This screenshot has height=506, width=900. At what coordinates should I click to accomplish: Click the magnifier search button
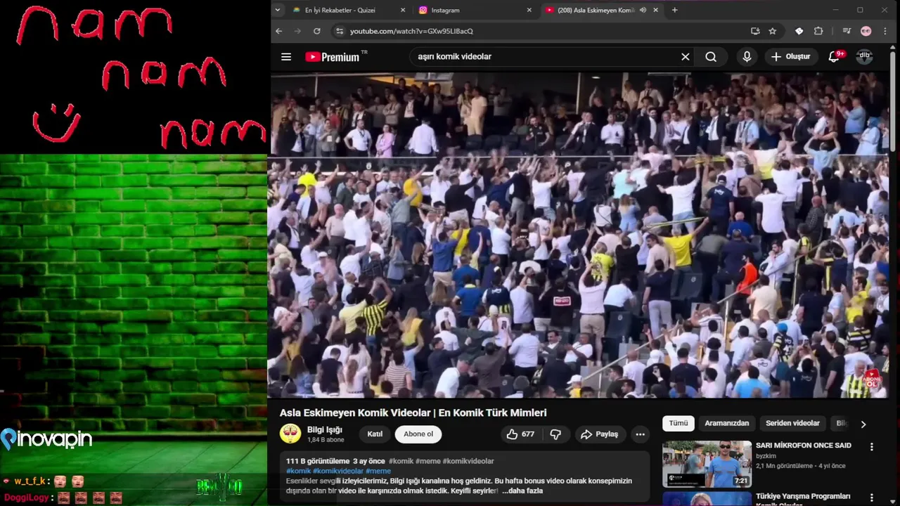click(x=711, y=57)
